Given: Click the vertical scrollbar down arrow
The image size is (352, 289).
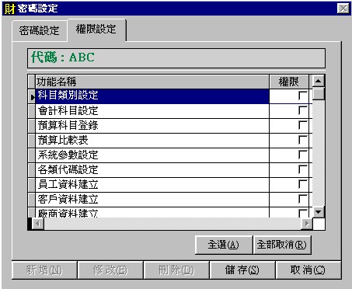Looking at the screenshot, I should pos(319,212).
